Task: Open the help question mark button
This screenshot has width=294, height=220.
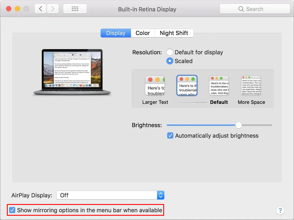Action: (280, 210)
